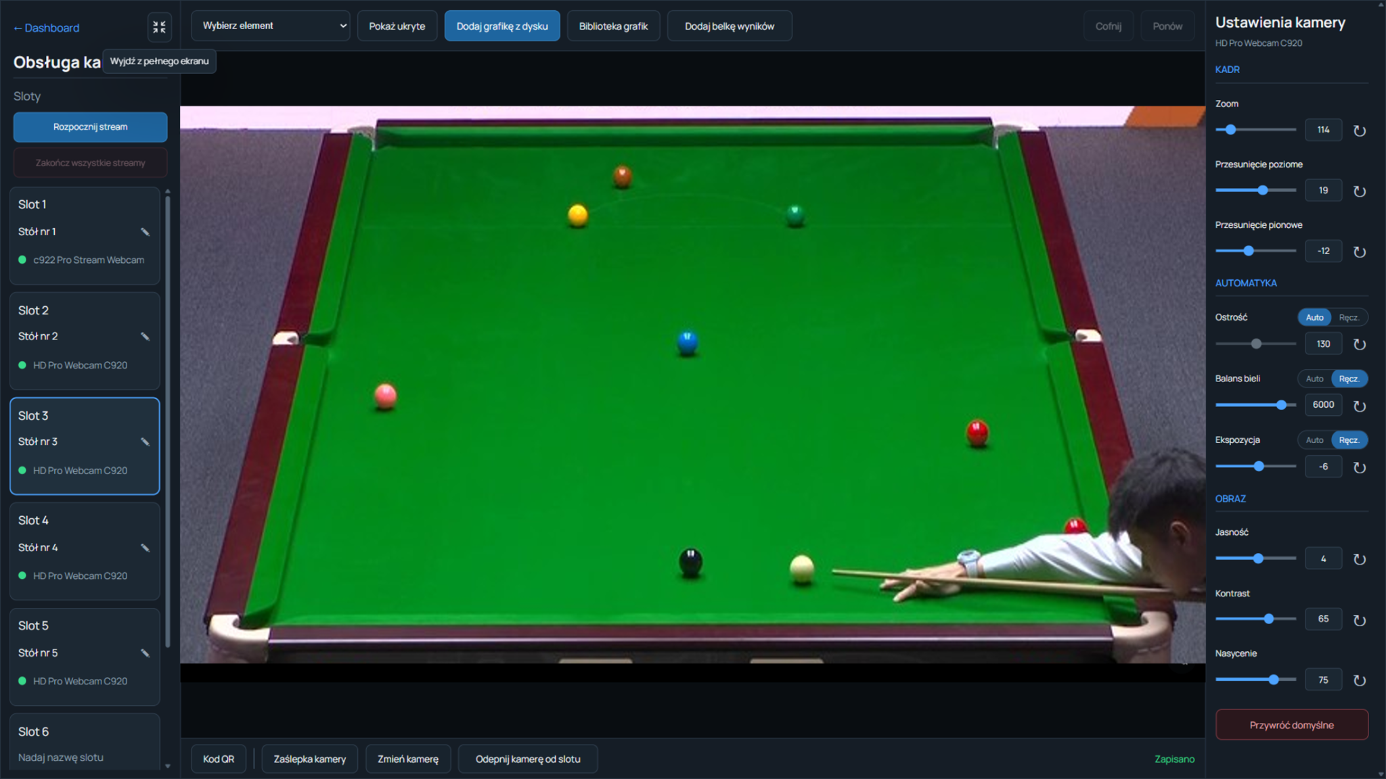The height and width of the screenshot is (779, 1386).
Task: Reset Zoom value to default
Action: [x=1359, y=131]
